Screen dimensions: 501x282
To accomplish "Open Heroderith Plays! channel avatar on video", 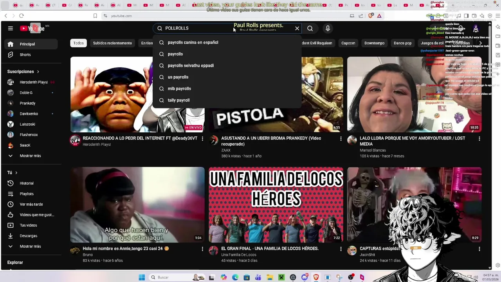I will click(x=75, y=140).
